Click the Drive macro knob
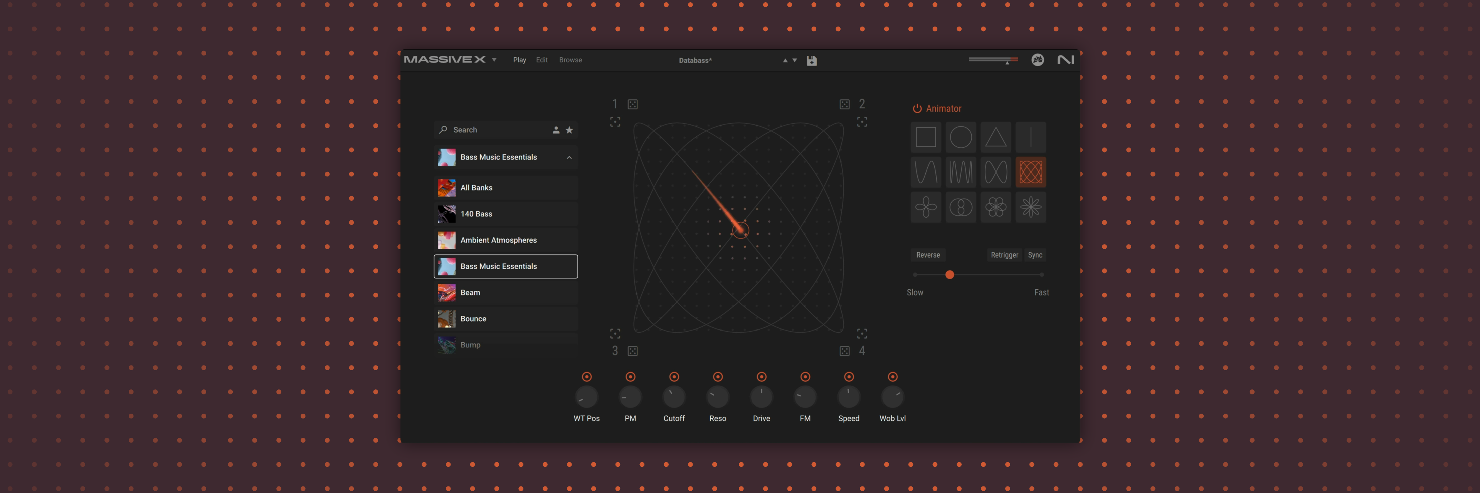The height and width of the screenshot is (493, 1480). (761, 397)
